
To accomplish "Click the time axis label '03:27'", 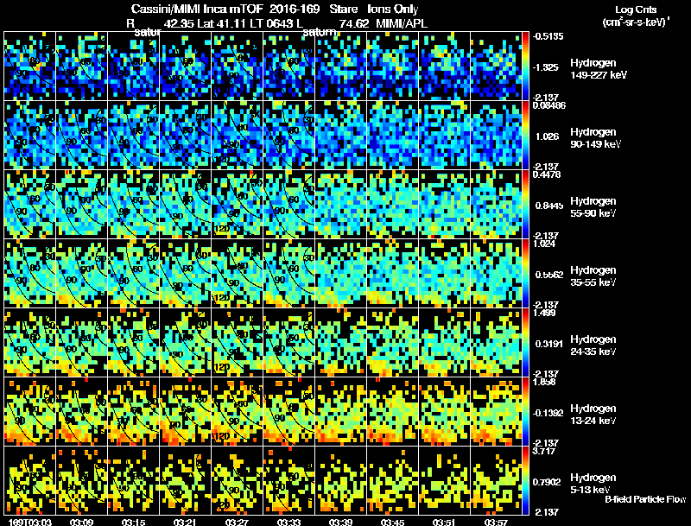I will pos(237,522).
